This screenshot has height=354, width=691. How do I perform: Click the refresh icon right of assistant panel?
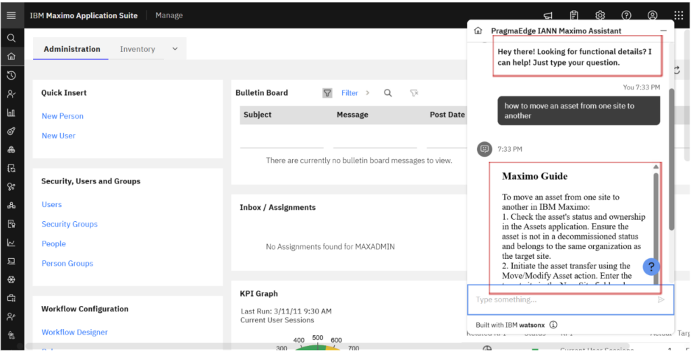tap(677, 69)
